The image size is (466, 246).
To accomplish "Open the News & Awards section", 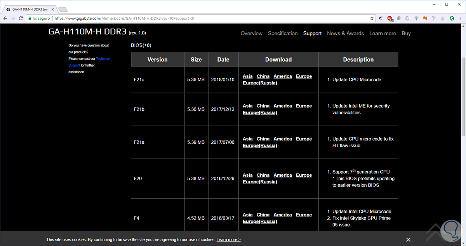I will (x=346, y=33).
